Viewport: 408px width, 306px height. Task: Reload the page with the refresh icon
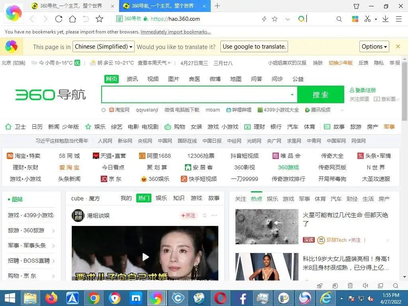59,19
